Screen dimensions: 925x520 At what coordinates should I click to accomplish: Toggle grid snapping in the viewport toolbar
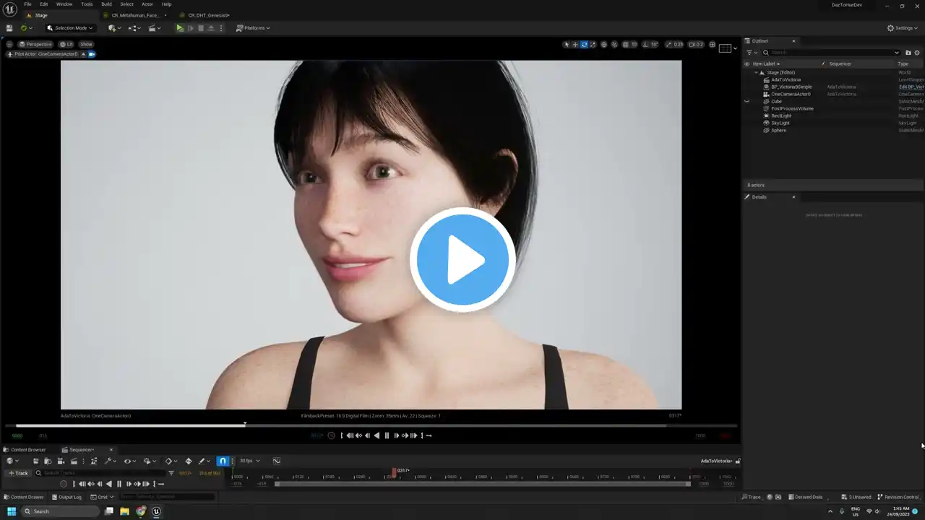pos(625,45)
